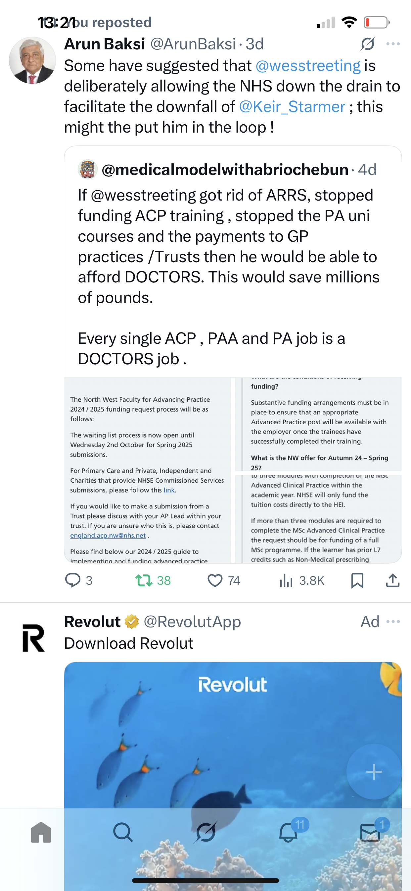View Arun Baksi's profile picture

pos(32,60)
